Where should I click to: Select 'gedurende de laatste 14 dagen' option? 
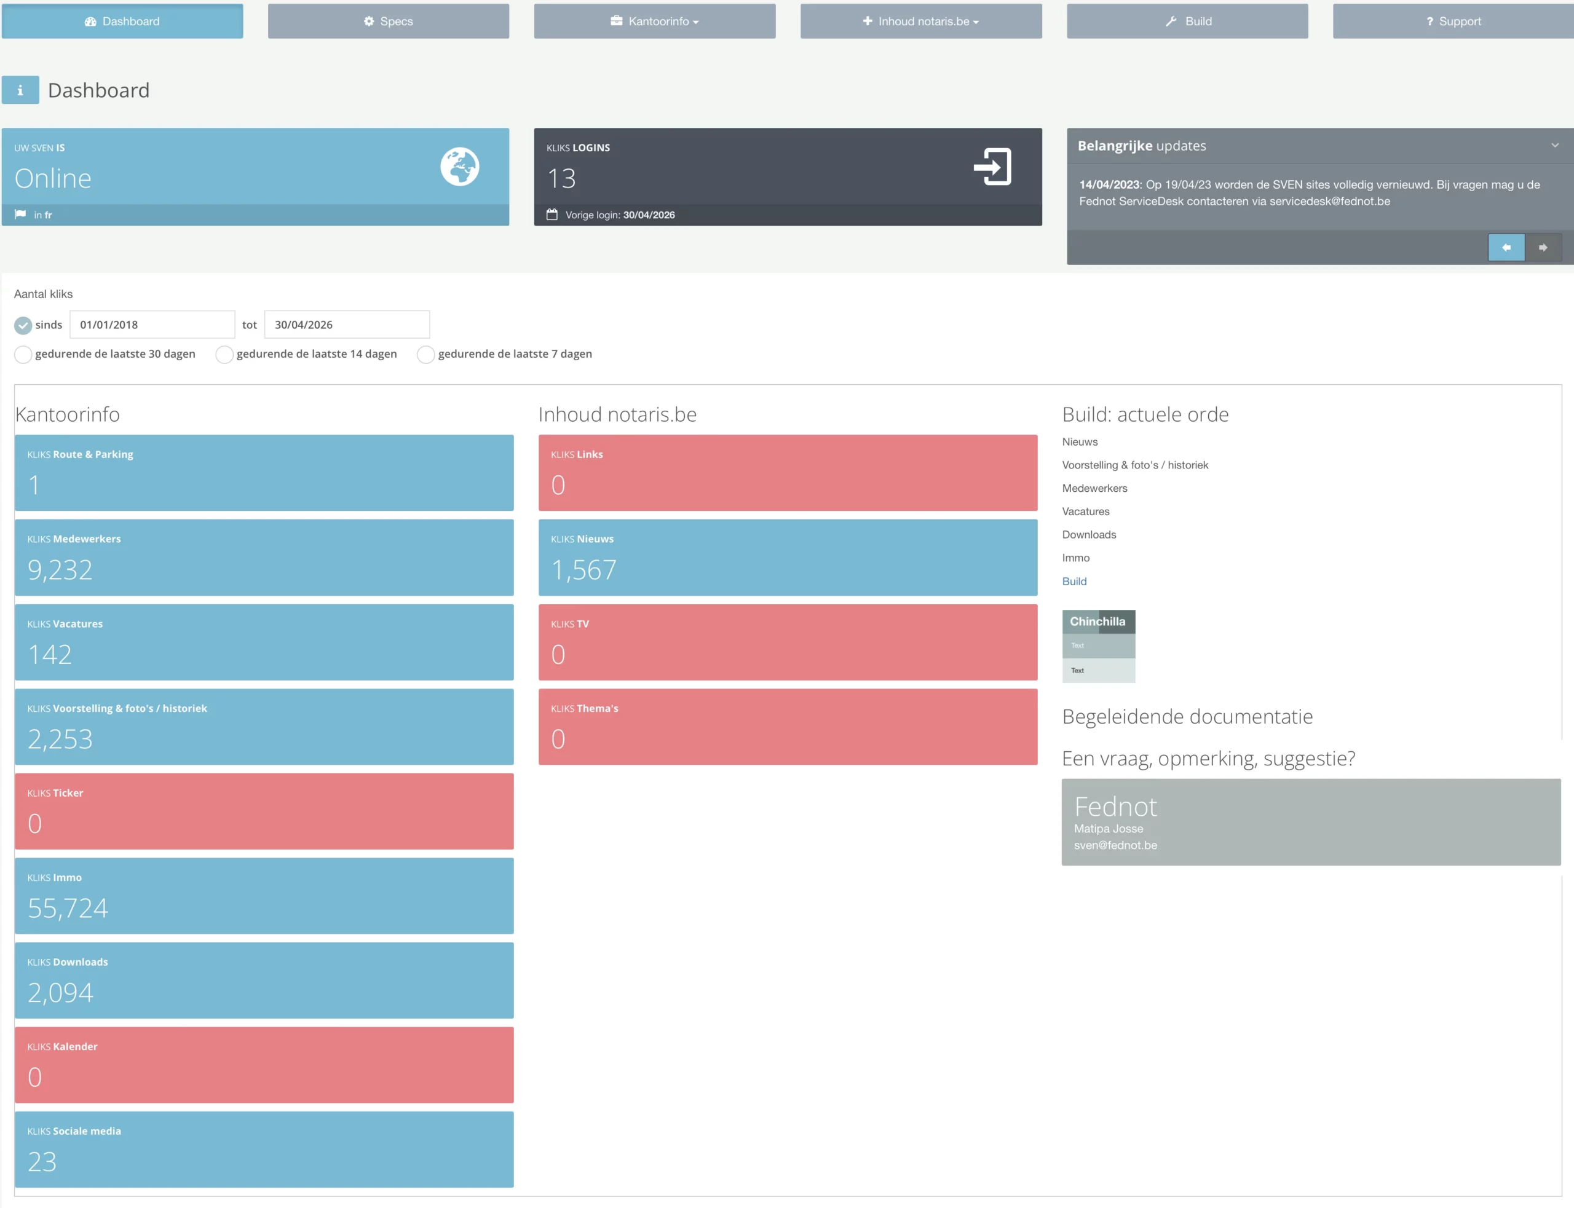224,355
